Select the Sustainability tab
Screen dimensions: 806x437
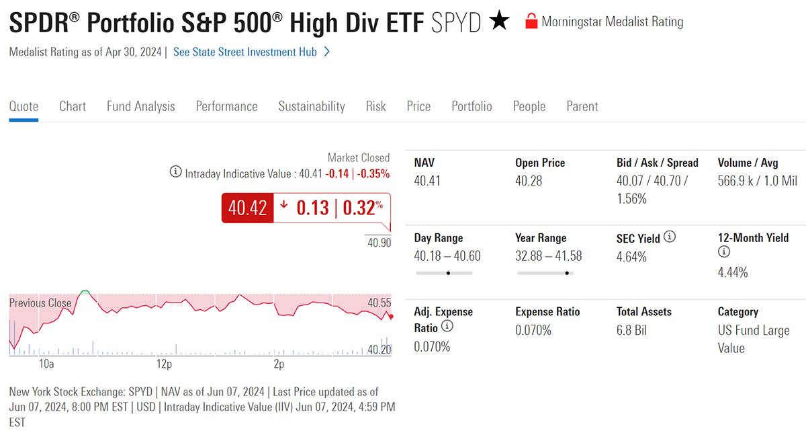click(312, 106)
